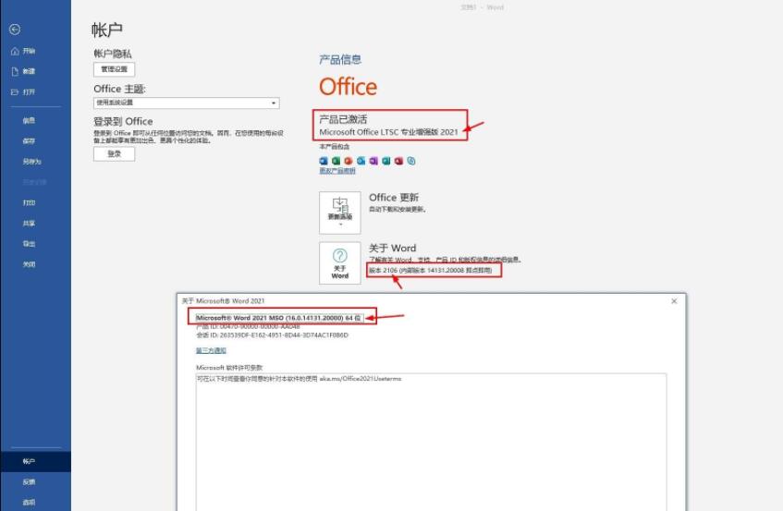783x511 pixels.
Task: Close the 关于 Microsoft Word 2021 dialog
Action: click(674, 301)
